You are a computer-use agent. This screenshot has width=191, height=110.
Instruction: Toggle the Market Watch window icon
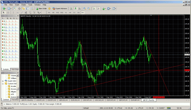click(x=15, y=9)
